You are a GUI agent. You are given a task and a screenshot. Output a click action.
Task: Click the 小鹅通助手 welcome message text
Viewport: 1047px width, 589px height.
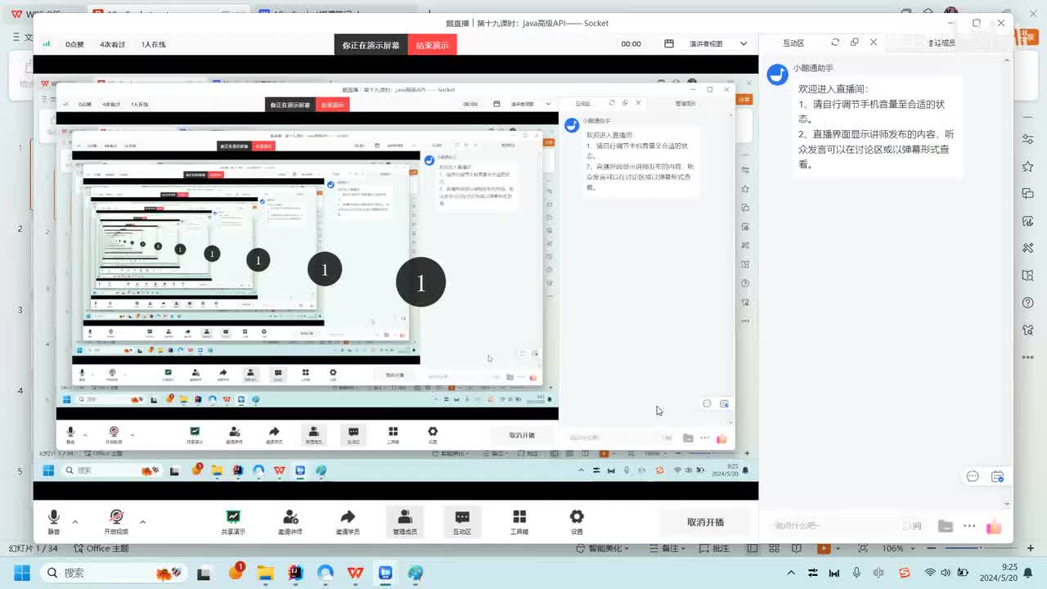point(877,126)
